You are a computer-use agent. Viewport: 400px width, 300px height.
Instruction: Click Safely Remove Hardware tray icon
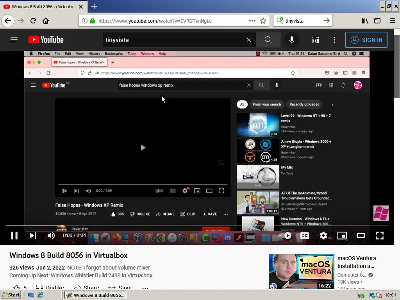coord(361,295)
